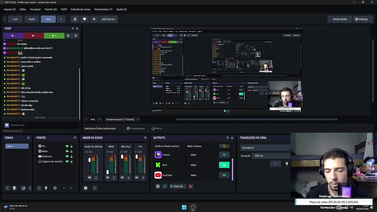The width and height of the screenshot is (377, 212).
Task: Toggle the Kick stream output
Action: (x=224, y=165)
